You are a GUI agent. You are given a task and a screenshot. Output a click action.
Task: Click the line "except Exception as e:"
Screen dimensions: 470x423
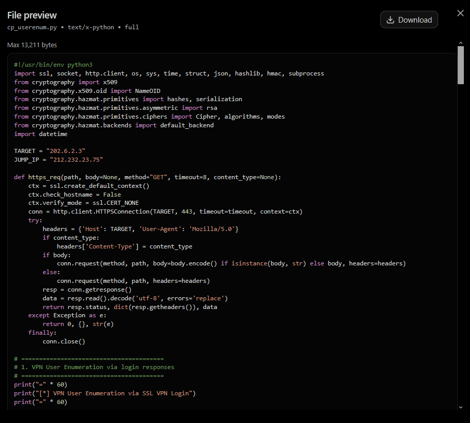pyautogui.click(x=67, y=315)
